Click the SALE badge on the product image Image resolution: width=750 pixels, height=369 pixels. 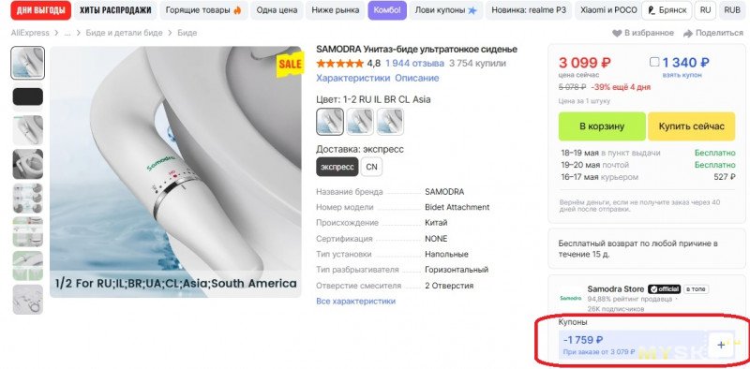pyautogui.click(x=290, y=65)
